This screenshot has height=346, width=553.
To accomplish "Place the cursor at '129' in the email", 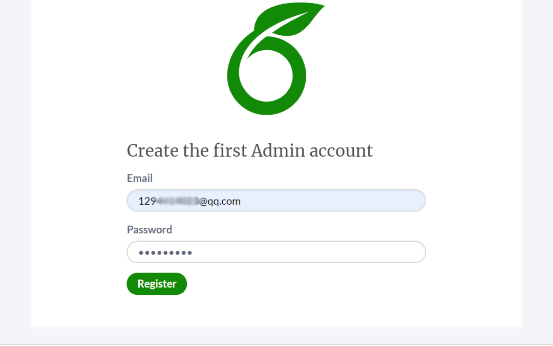I will [x=146, y=201].
